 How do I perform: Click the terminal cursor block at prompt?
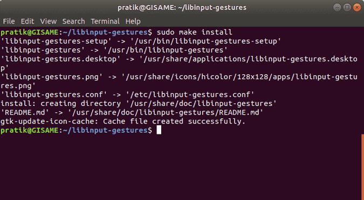pos(159,130)
